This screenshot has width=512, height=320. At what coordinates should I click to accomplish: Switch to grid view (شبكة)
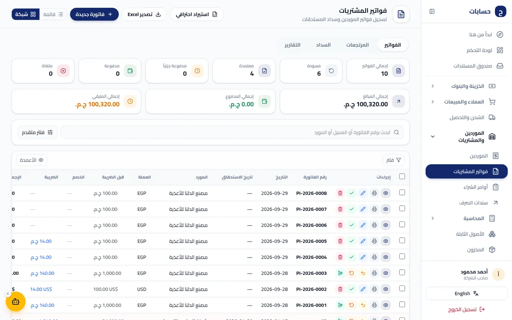coord(26,14)
